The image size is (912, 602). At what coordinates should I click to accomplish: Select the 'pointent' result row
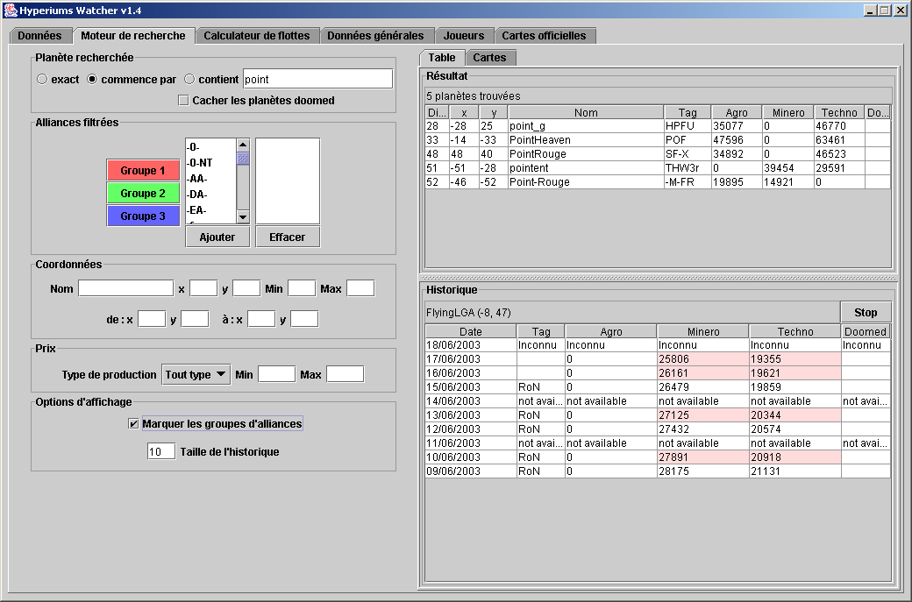658,168
